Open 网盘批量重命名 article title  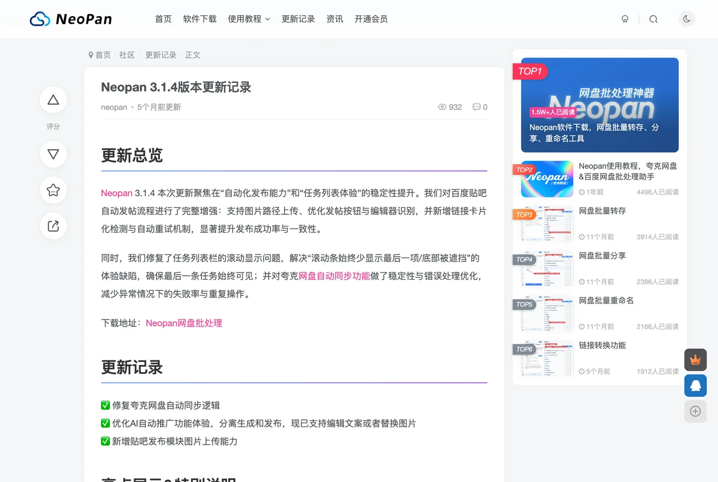(x=606, y=300)
